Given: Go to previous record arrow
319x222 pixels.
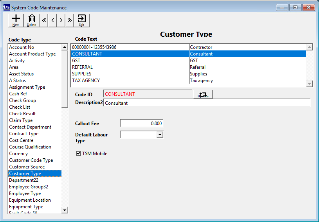Looking at the screenshot, I should click(53, 20).
